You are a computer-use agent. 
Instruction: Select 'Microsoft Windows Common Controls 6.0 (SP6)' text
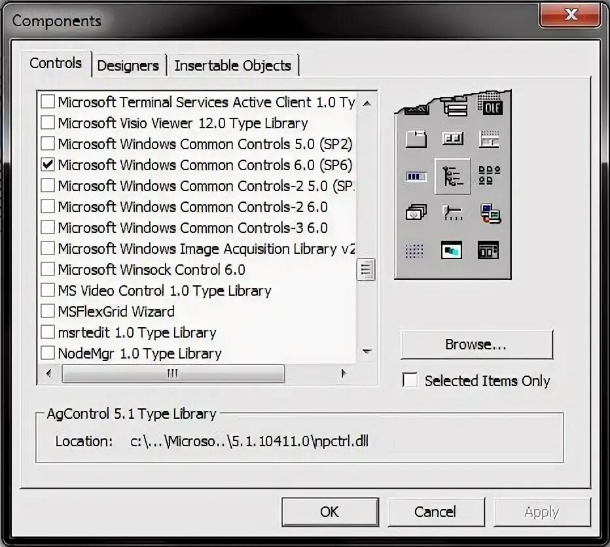pos(205,165)
